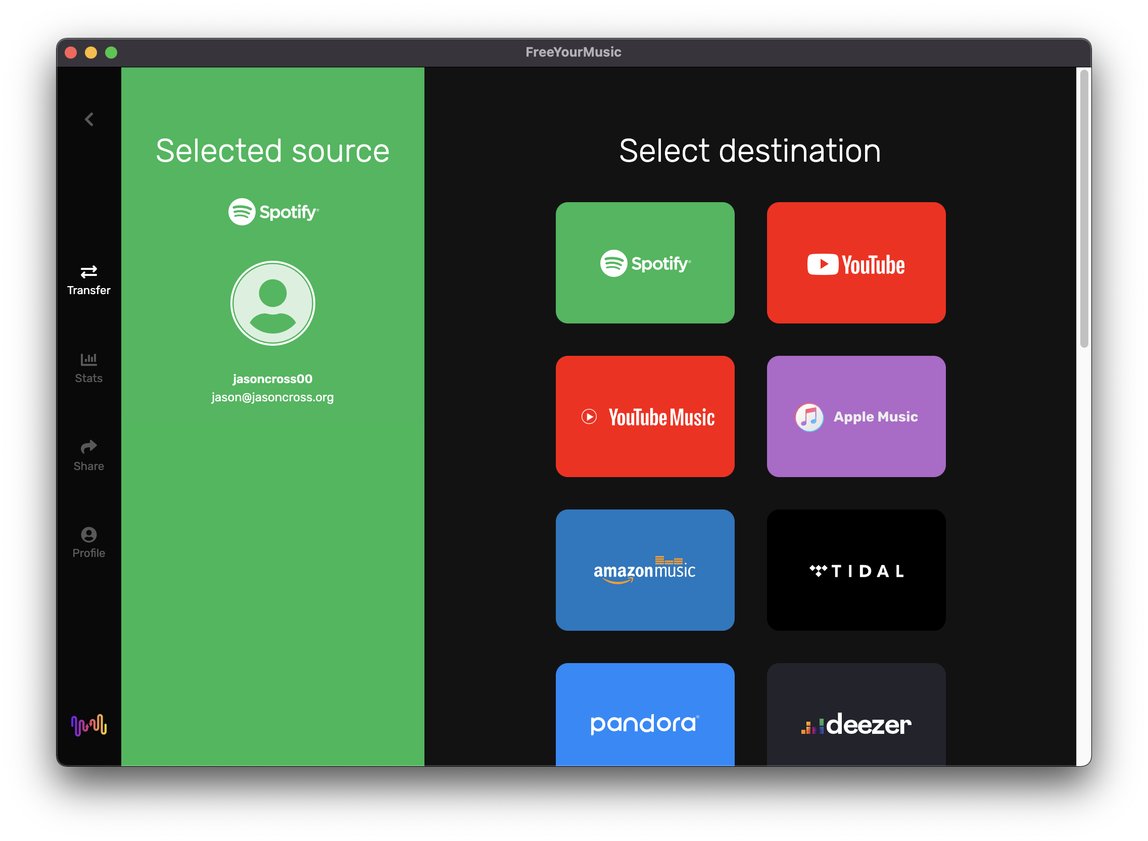This screenshot has width=1148, height=841.
Task: Click the jason@jasoncross.org email address
Action: (x=273, y=397)
